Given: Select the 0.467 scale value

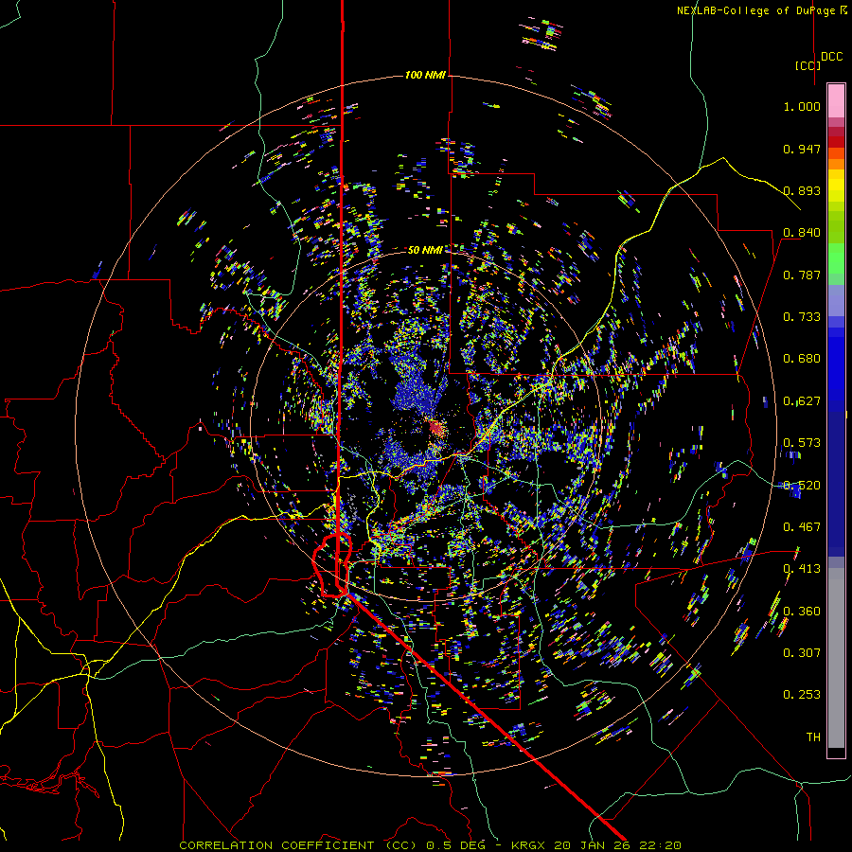Looking at the screenshot, I should [x=802, y=527].
